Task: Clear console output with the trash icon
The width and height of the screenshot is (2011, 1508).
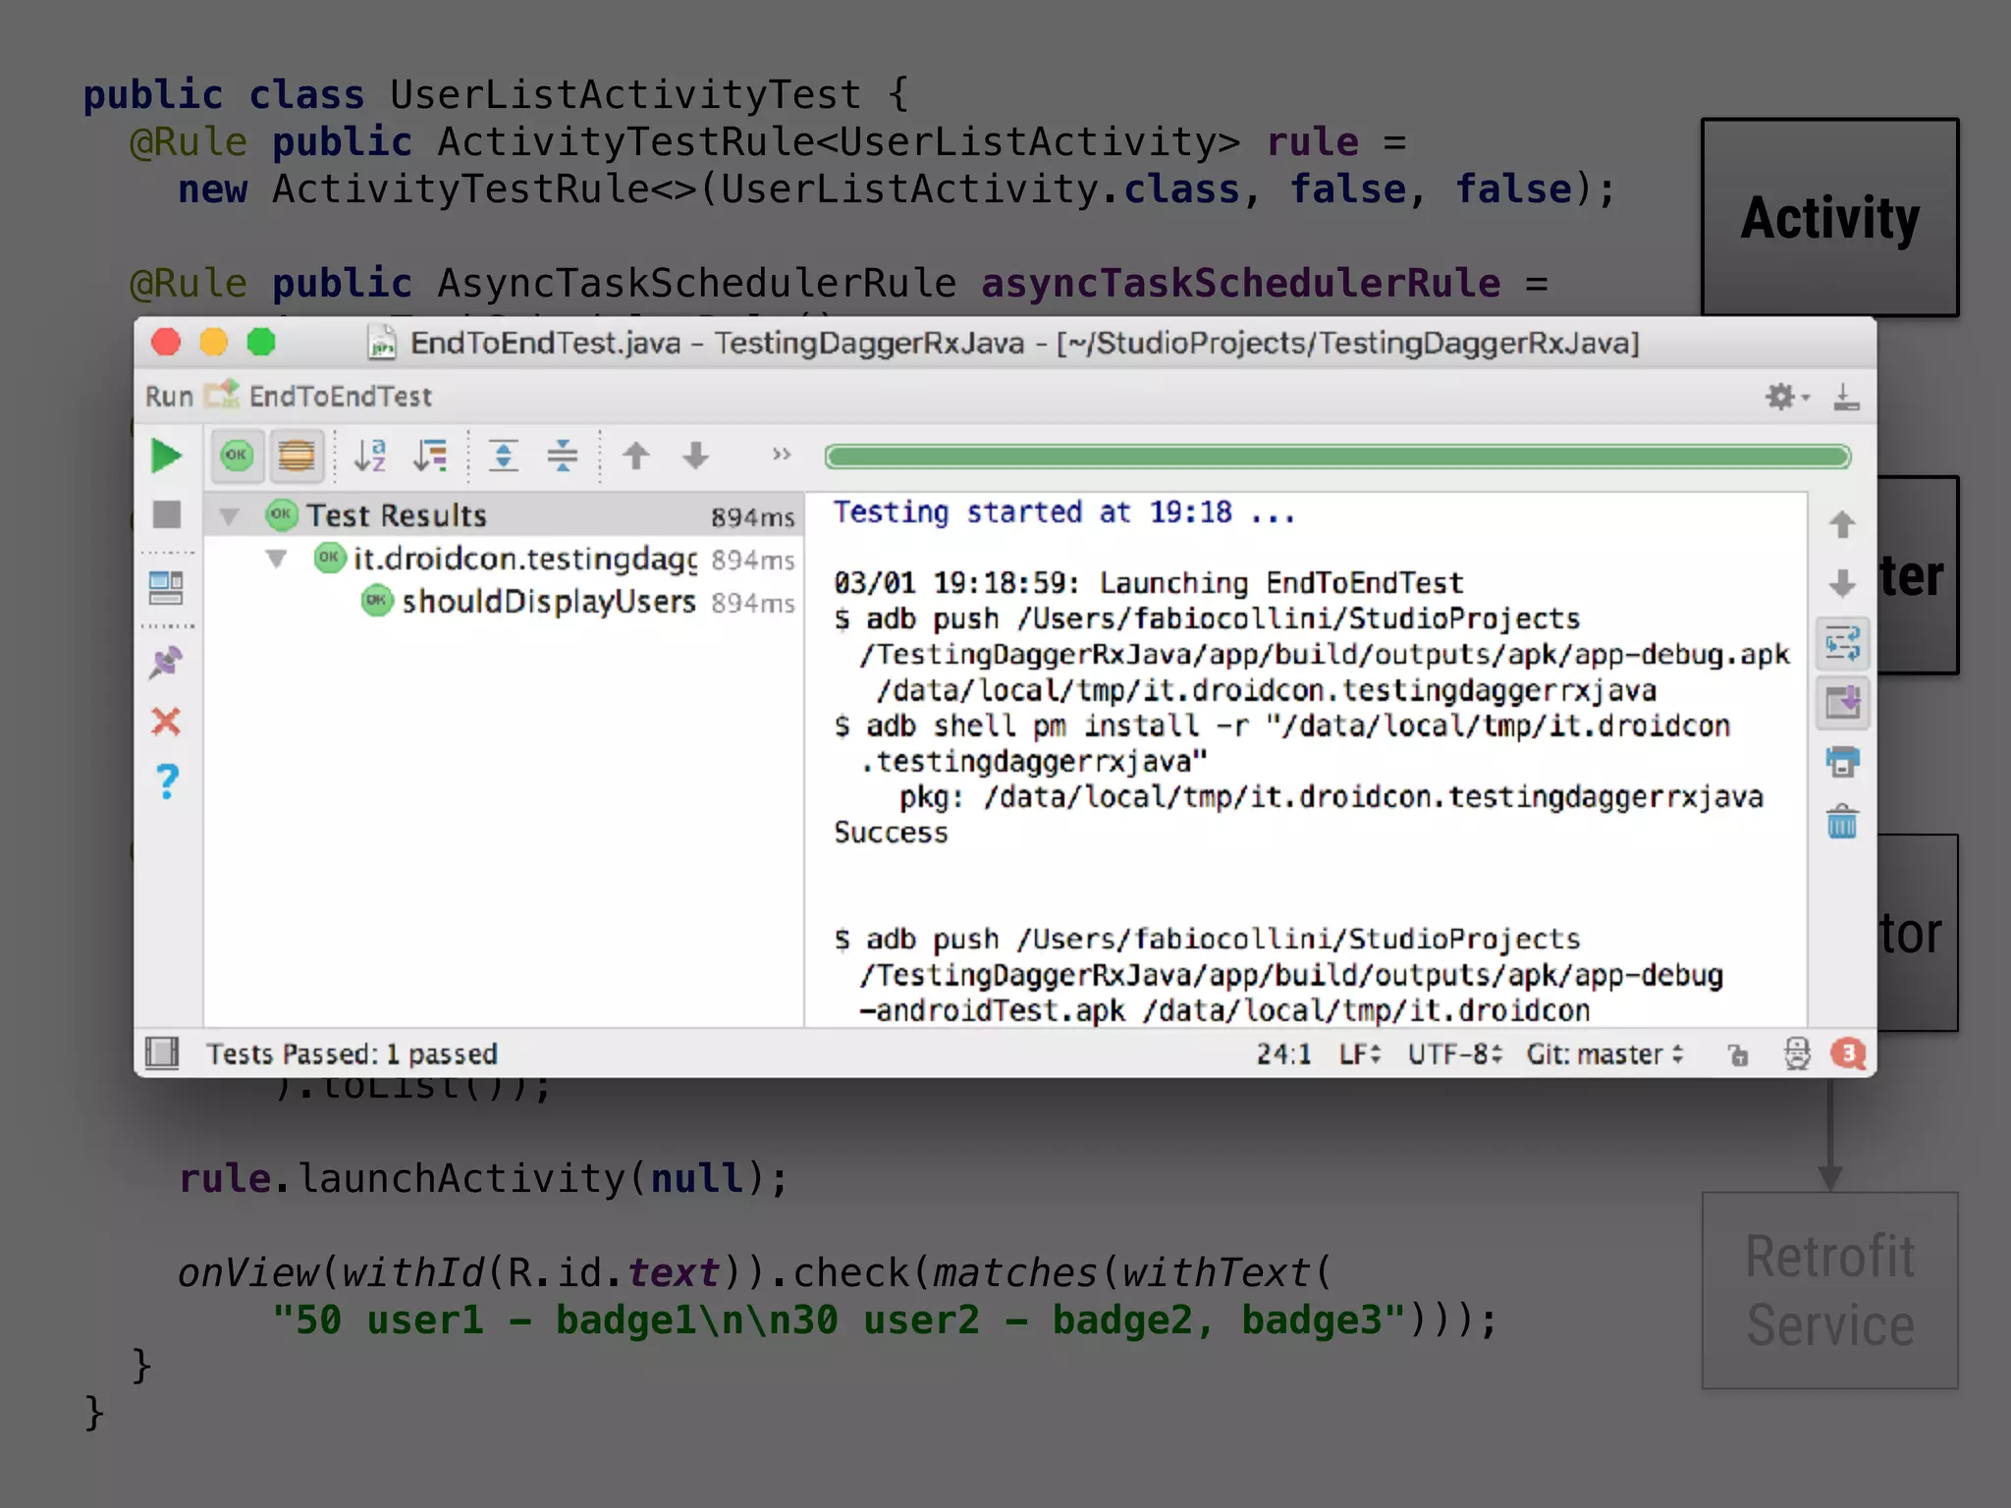Action: coord(1842,822)
